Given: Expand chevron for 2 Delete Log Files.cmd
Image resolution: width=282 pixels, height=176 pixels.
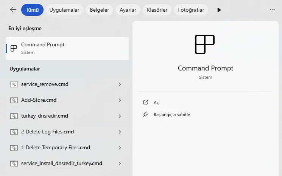Looking at the screenshot, I should (120, 132).
